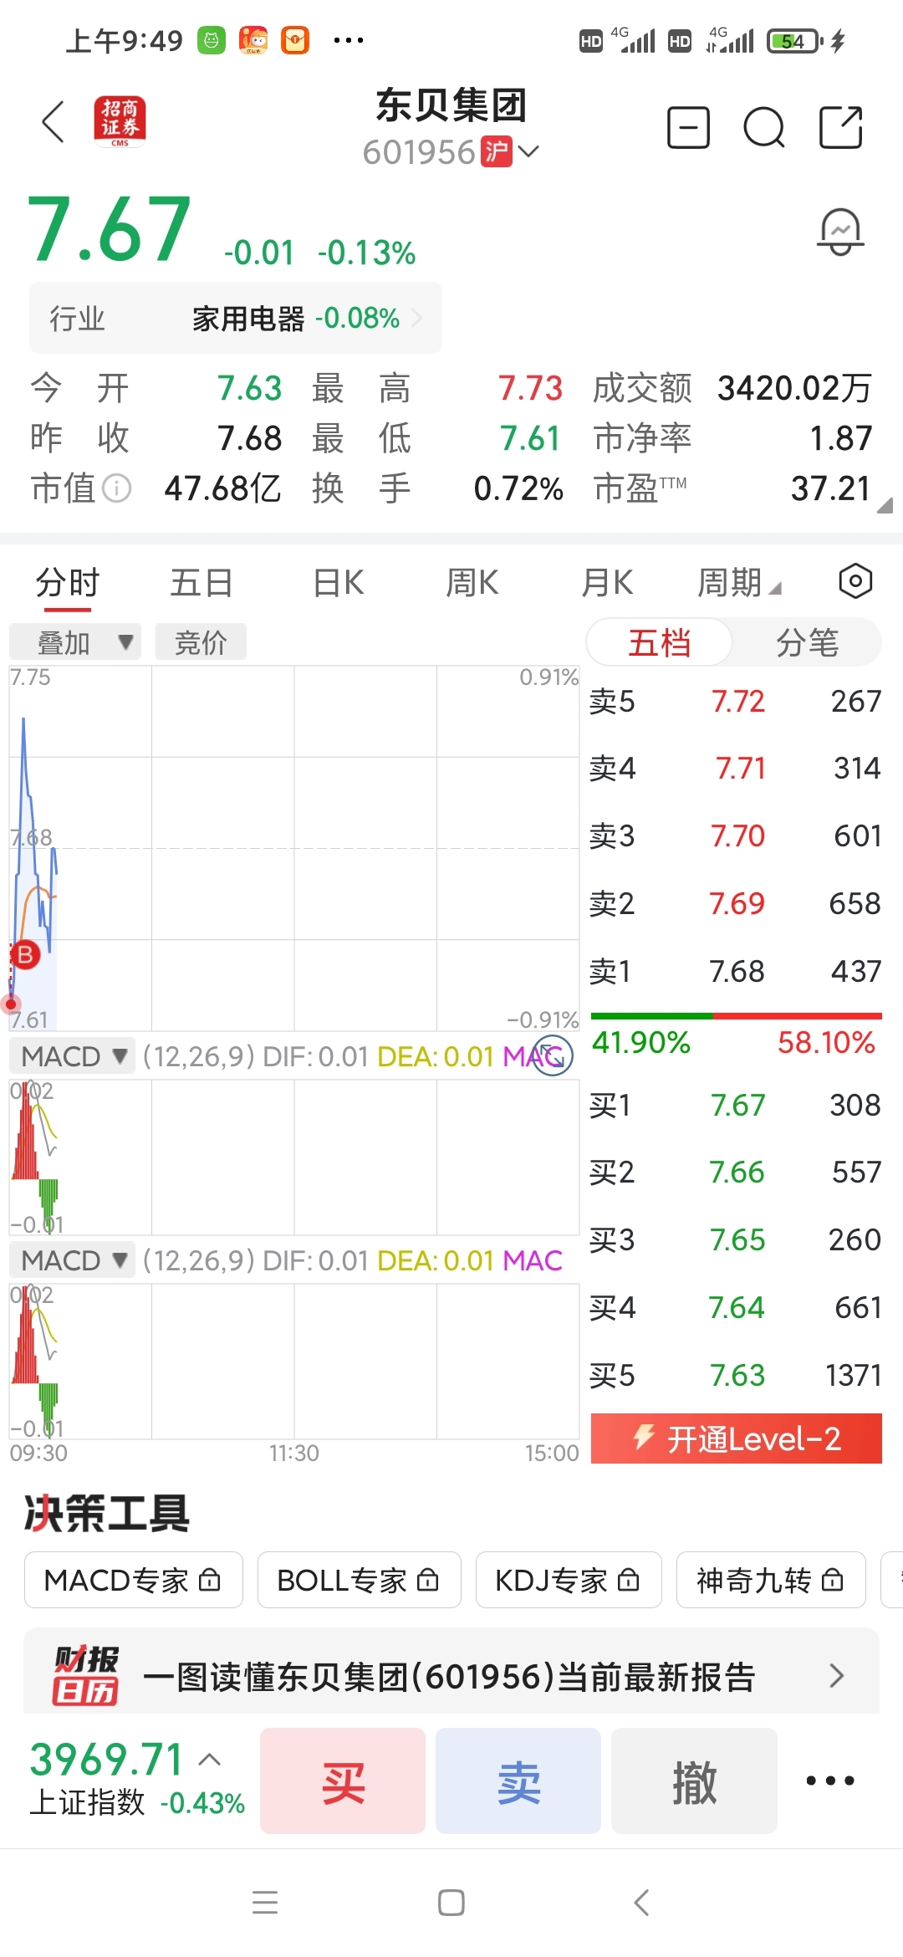The height and width of the screenshot is (1957, 903).
Task: Remove stock from watchlist with minus icon
Action: 688,128
